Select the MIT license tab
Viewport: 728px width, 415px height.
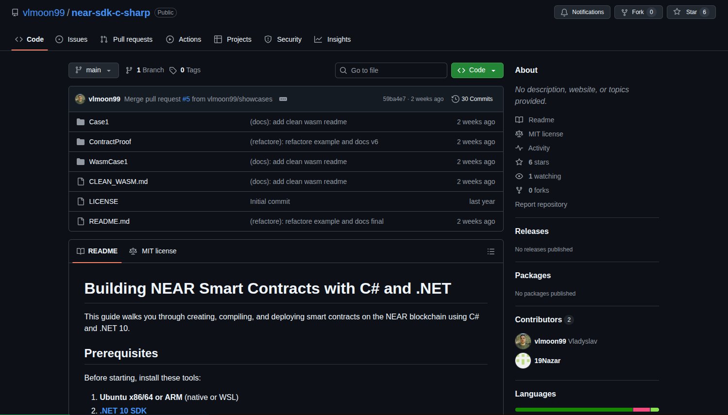[x=153, y=251]
